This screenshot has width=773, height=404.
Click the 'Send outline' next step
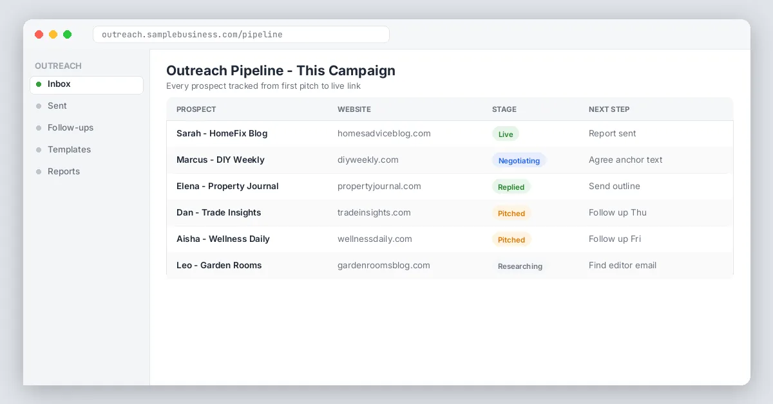(x=615, y=187)
